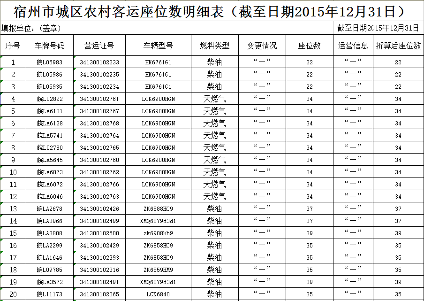This screenshot has width=424, height=301.
Task: Click vehicle model ZK6888HC9
Action: click(158, 208)
